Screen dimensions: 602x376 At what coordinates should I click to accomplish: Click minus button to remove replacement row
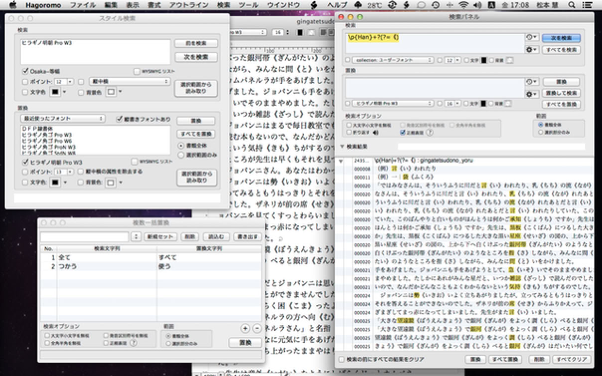click(257, 328)
